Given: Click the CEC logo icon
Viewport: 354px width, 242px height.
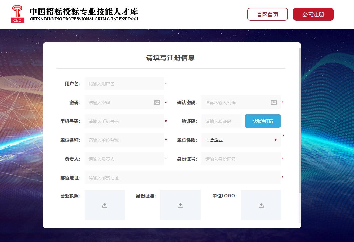Looking at the screenshot, I should (x=18, y=14).
